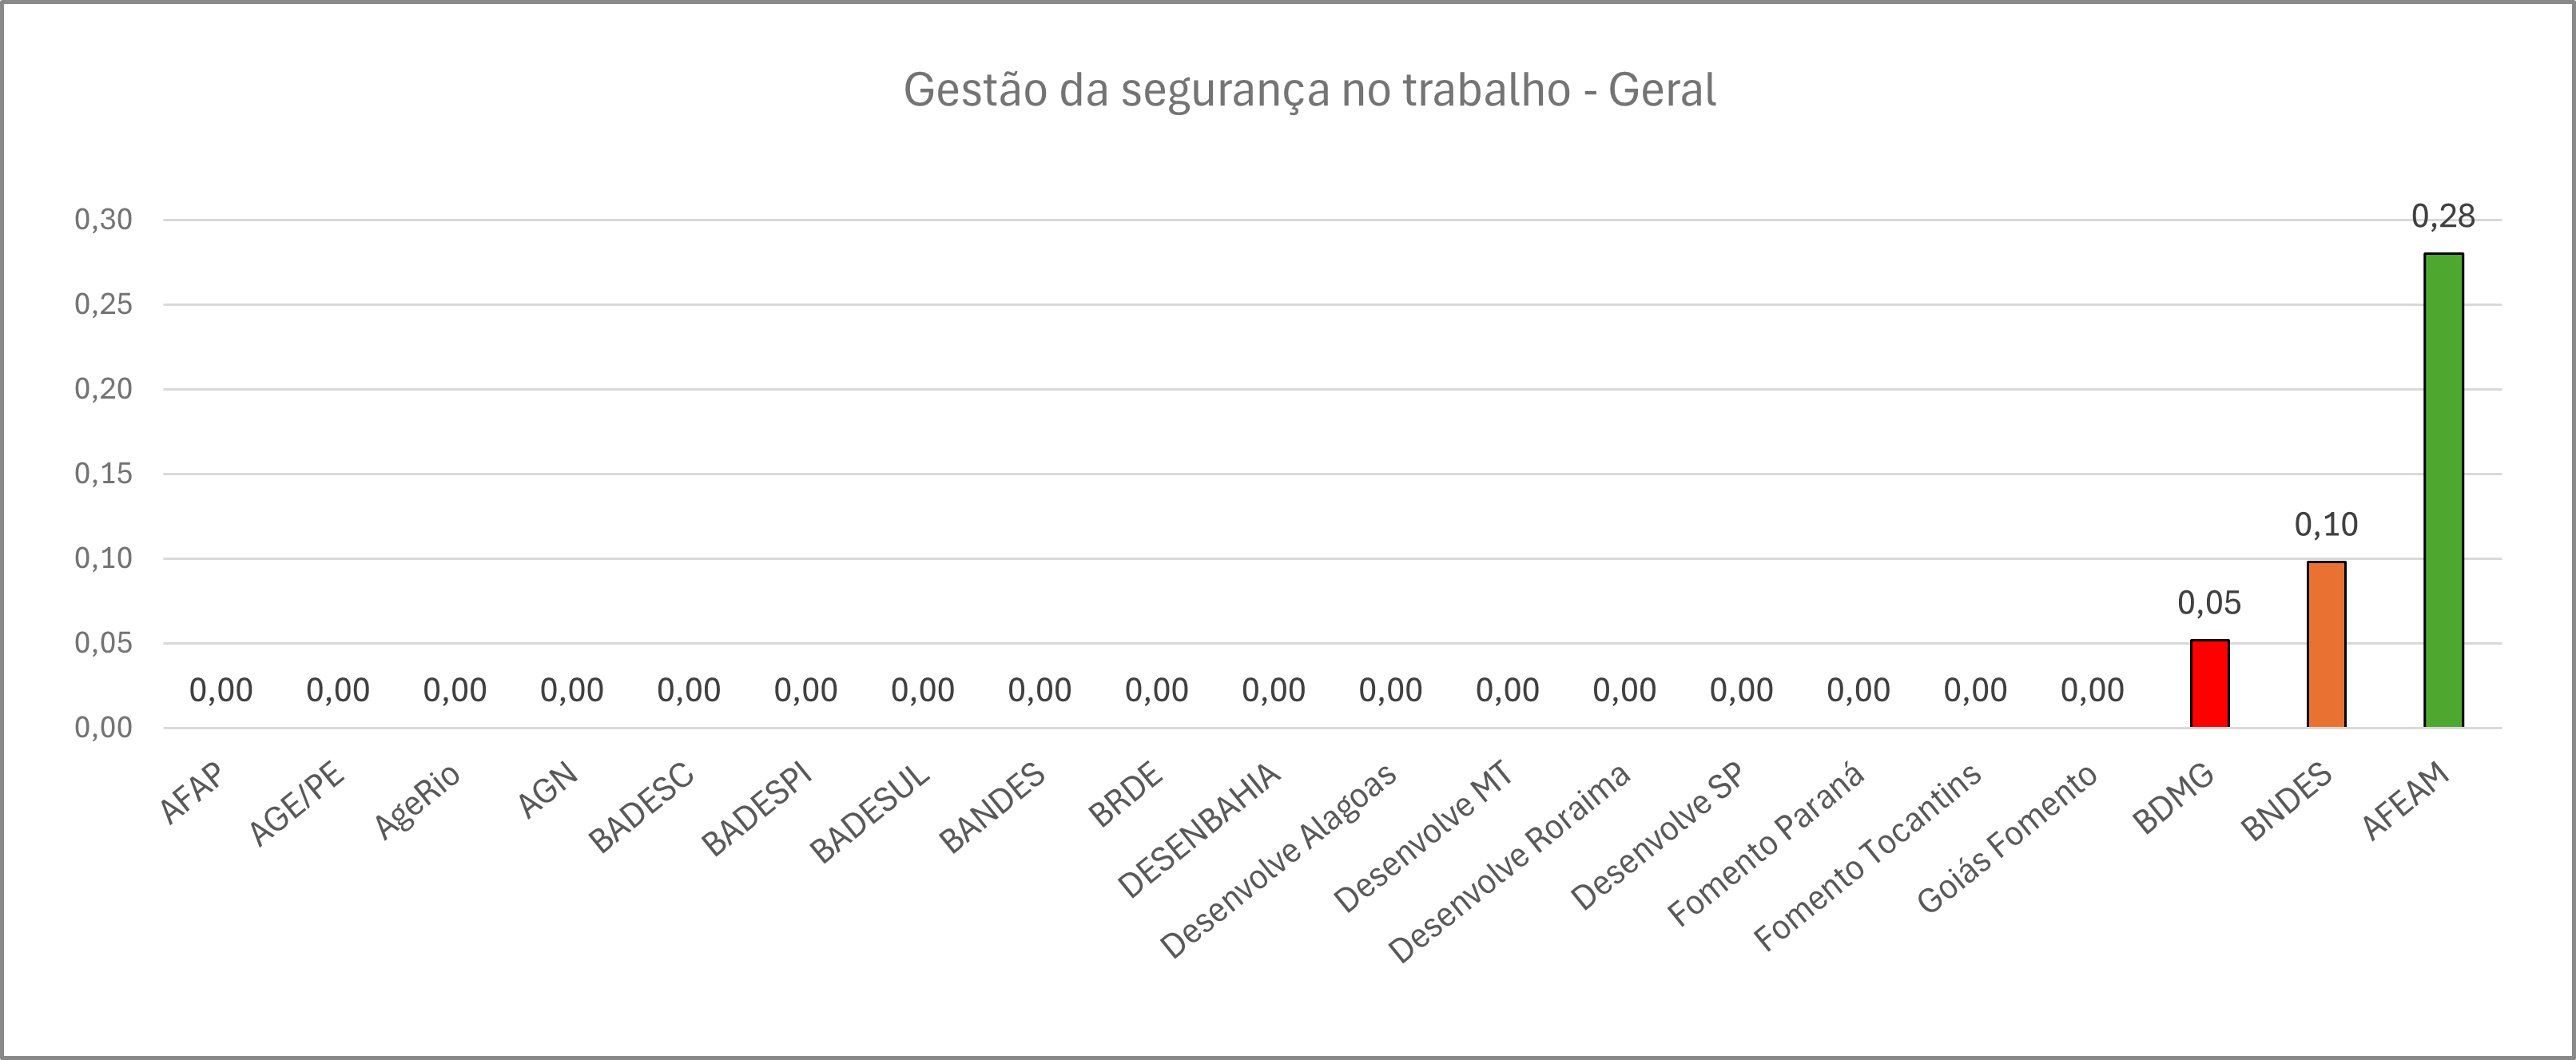Click the chart title 'Gestão da segurança no trabalho - Geral'
This screenshot has height=1060, width=2576.
[1309, 90]
